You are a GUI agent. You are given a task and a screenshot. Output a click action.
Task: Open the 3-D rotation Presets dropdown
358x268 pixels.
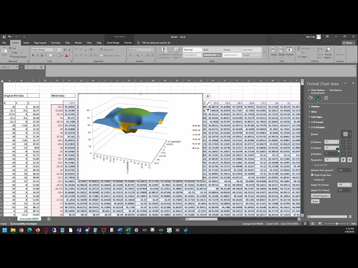click(x=347, y=134)
